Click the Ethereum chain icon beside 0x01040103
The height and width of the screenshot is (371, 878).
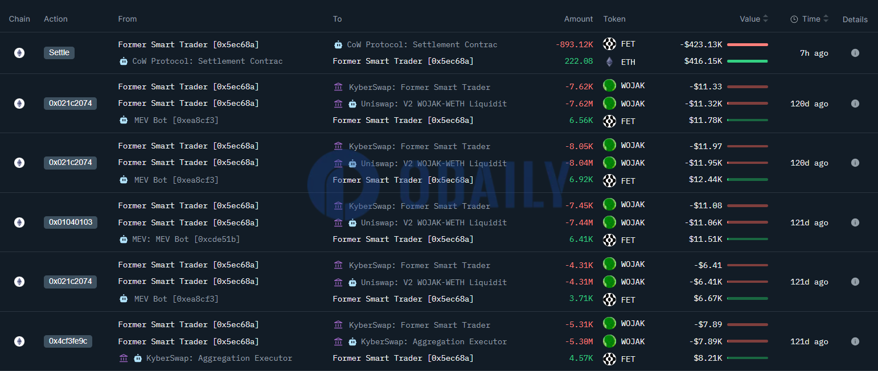coord(19,222)
